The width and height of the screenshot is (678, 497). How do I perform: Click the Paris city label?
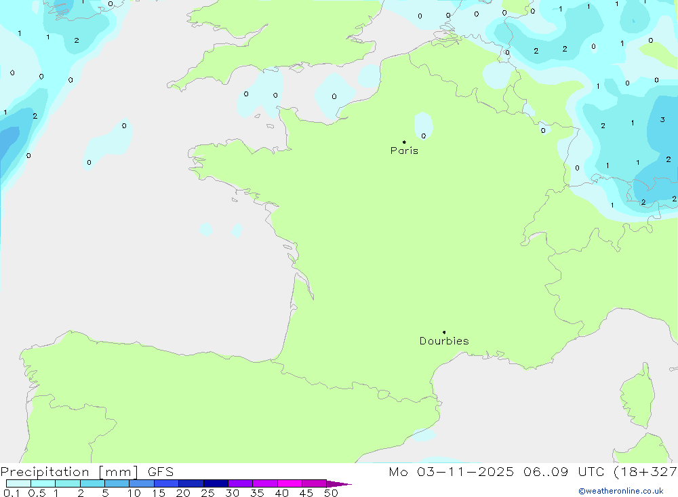coord(404,151)
